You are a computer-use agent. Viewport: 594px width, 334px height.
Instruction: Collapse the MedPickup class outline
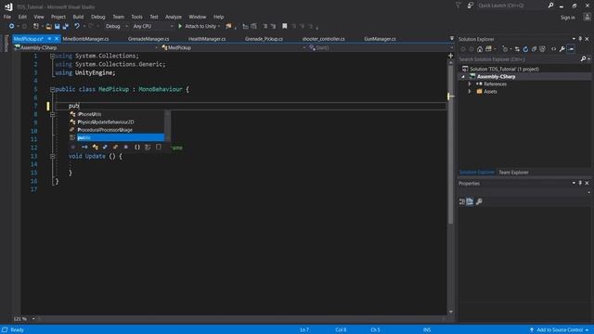click(x=52, y=89)
